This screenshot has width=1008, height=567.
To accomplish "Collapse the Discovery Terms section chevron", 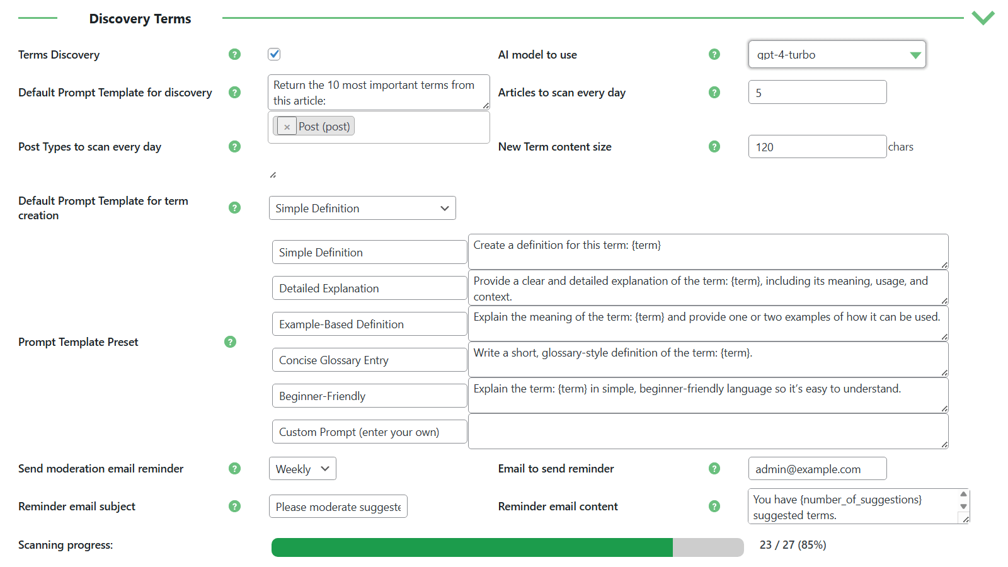I will point(982,18).
